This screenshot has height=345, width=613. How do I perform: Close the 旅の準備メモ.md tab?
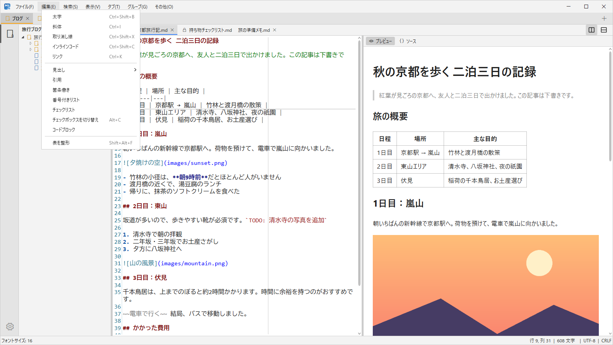274,30
